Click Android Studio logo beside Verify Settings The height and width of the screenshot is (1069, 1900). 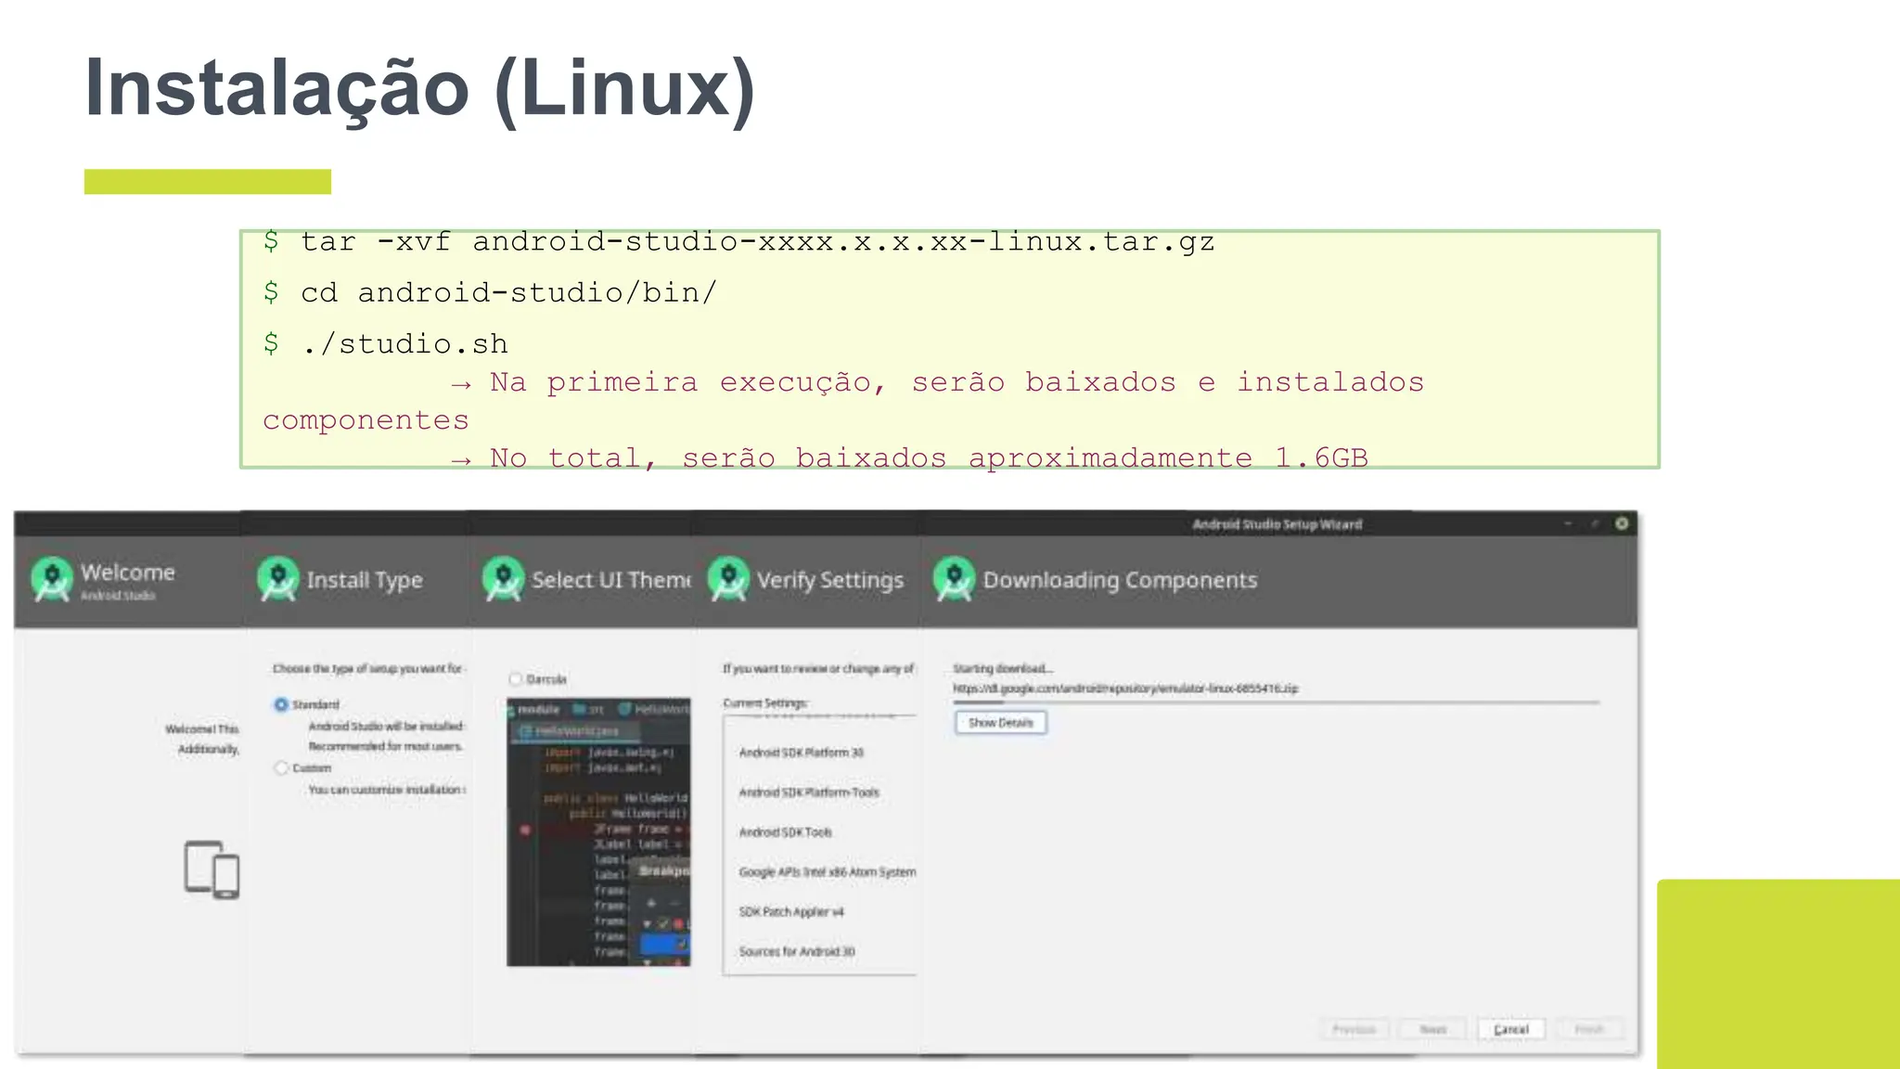[x=728, y=579]
